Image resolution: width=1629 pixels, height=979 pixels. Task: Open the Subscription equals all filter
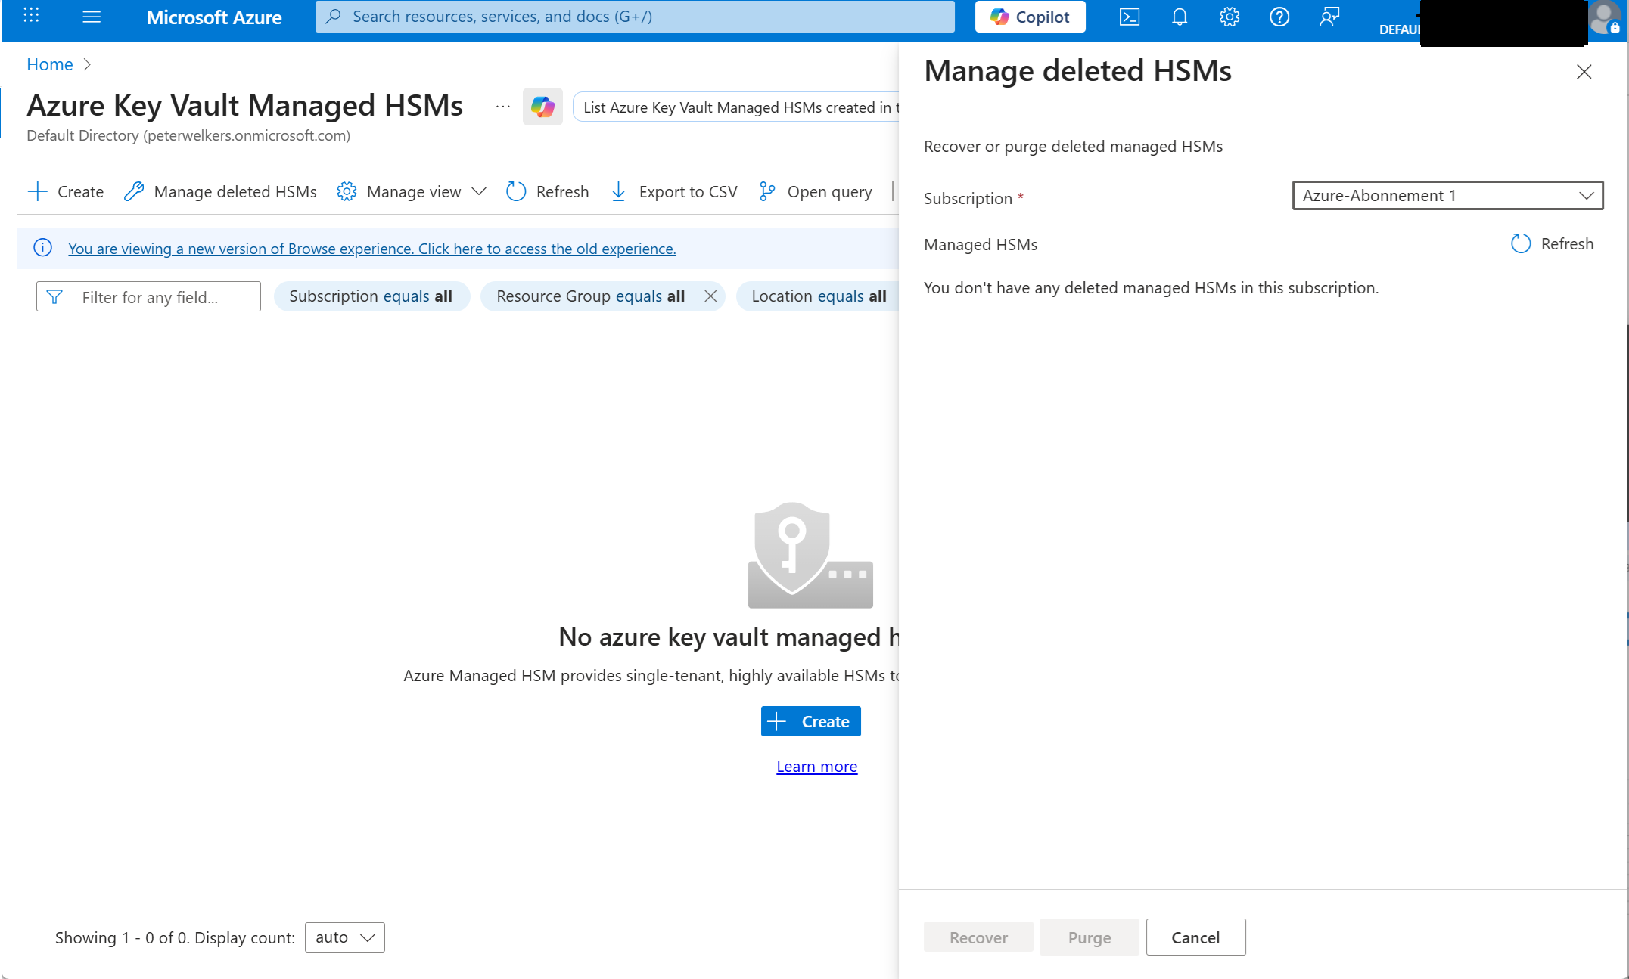click(x=371, y=296)
